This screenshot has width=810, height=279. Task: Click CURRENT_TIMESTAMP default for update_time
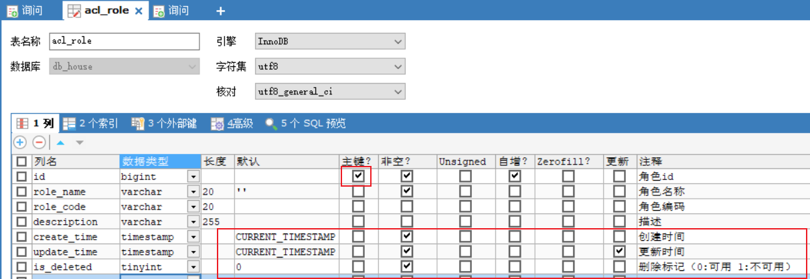pos(287,252)
